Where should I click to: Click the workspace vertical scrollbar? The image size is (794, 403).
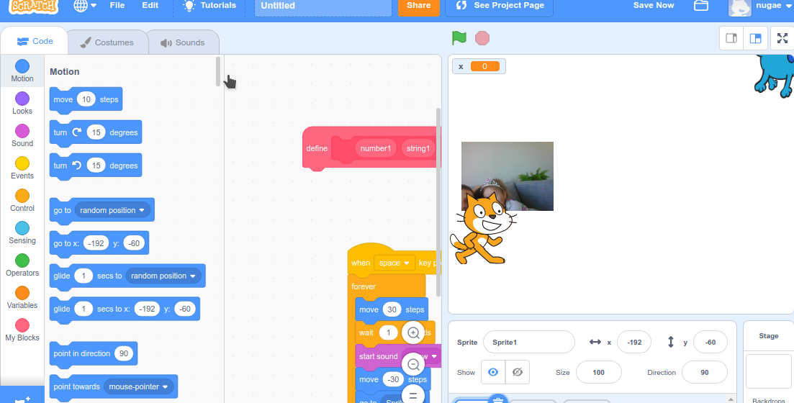[x=438, y=201]
